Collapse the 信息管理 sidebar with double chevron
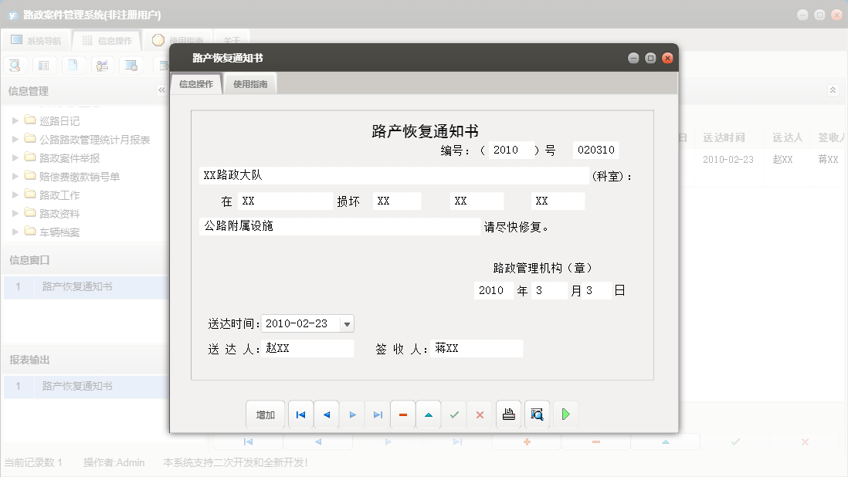The image size is (848, 477). tap(161, 90)
